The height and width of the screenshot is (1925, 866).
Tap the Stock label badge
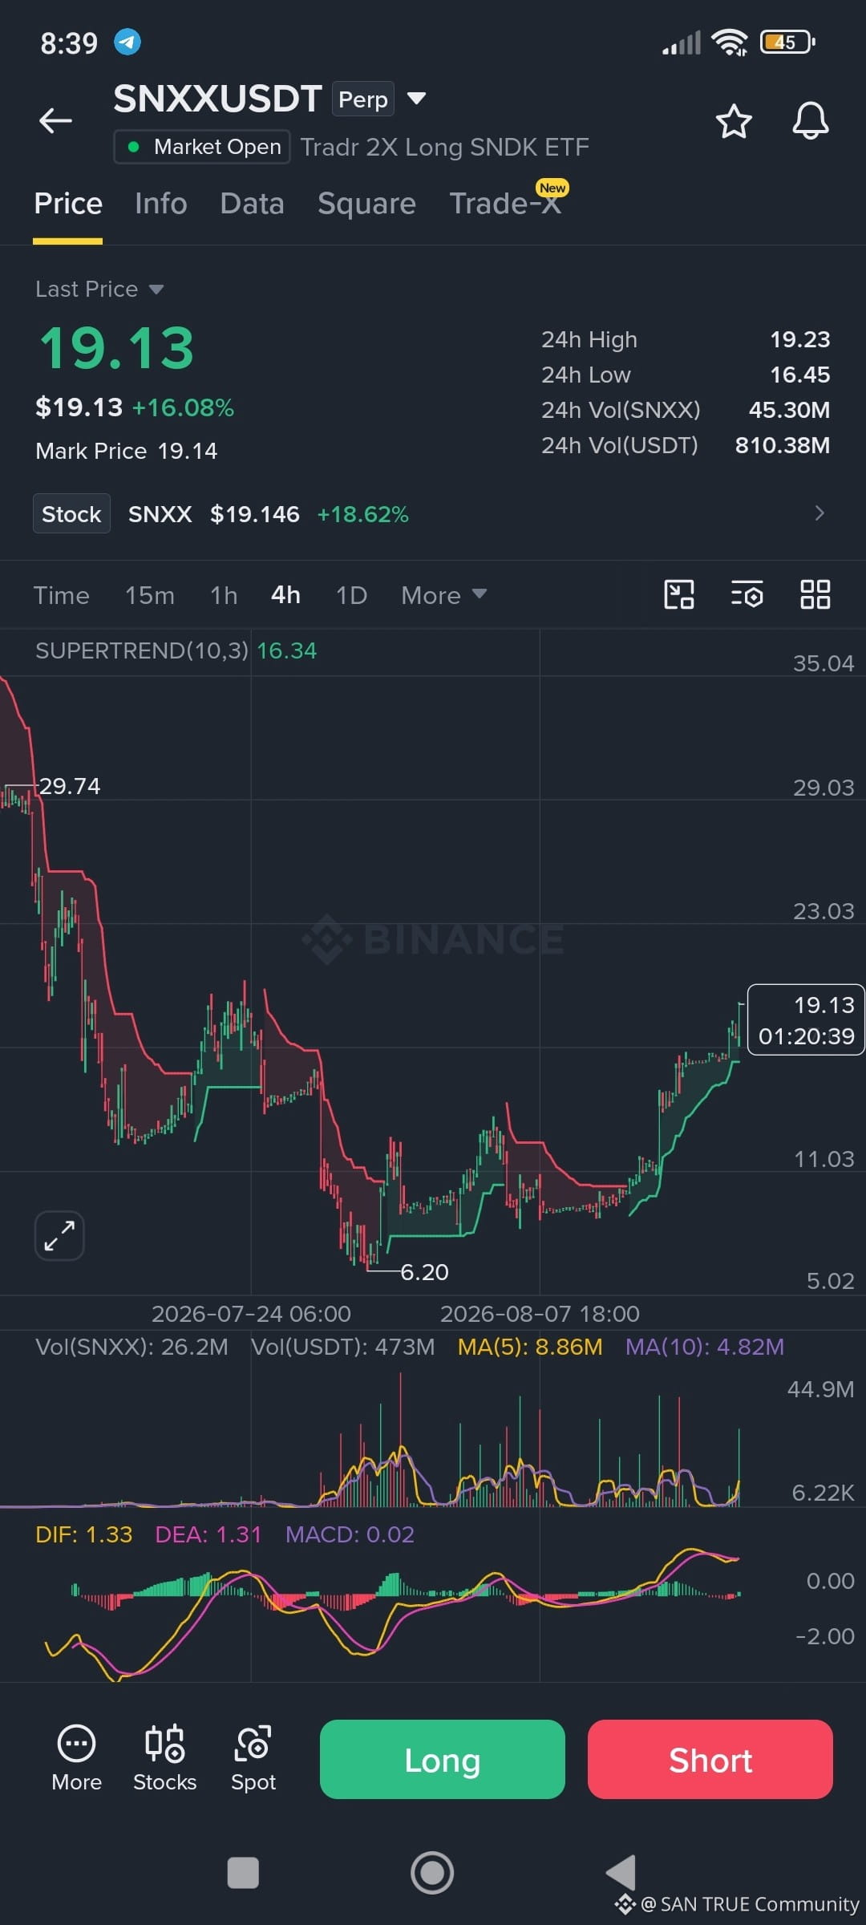pyautogui.click(x=71, y=514)
